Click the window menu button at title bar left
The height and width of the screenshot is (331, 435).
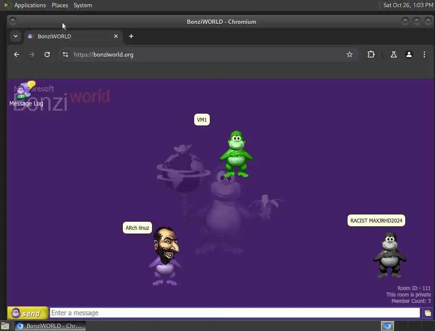point(13,21)
